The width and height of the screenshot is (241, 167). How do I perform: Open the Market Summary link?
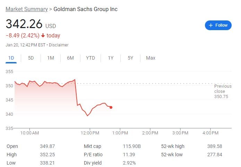(27, 9)
